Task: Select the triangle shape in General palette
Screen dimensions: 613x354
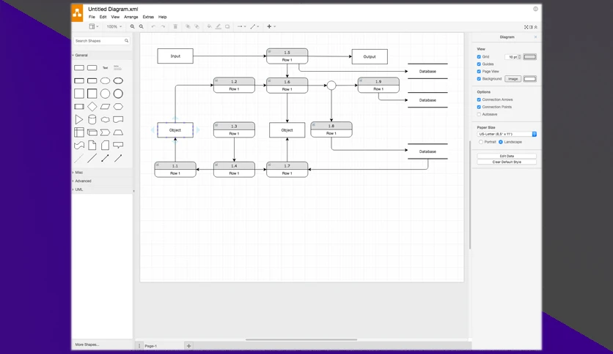Action: point(79,119)
